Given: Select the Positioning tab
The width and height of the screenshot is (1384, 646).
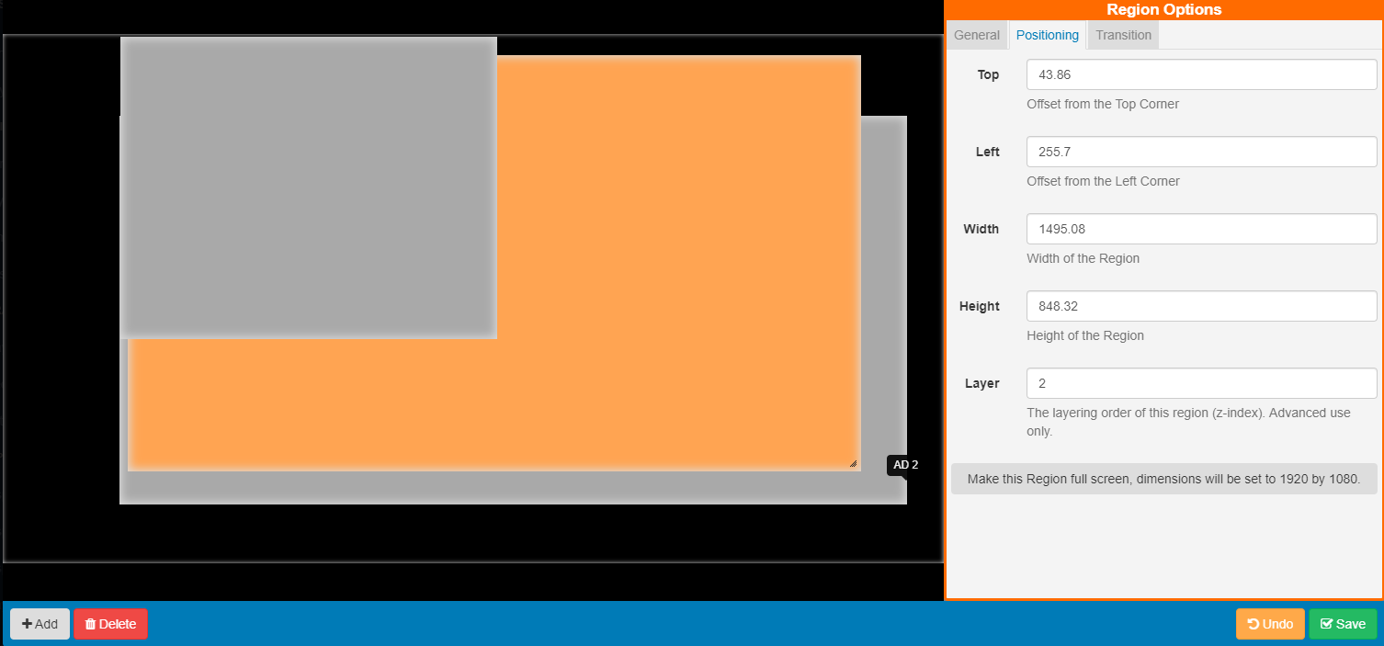Looking at the screenshot, I should tap(1047, 35).
